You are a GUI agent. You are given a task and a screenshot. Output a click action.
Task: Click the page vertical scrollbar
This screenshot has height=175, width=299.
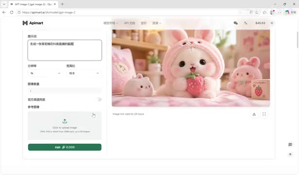pyautogui.click(x=298, y=40)
